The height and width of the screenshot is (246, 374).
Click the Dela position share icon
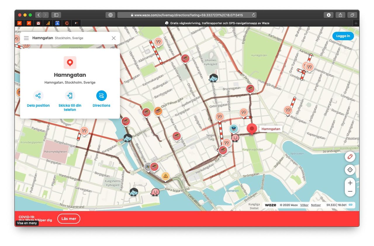(38, 95)
